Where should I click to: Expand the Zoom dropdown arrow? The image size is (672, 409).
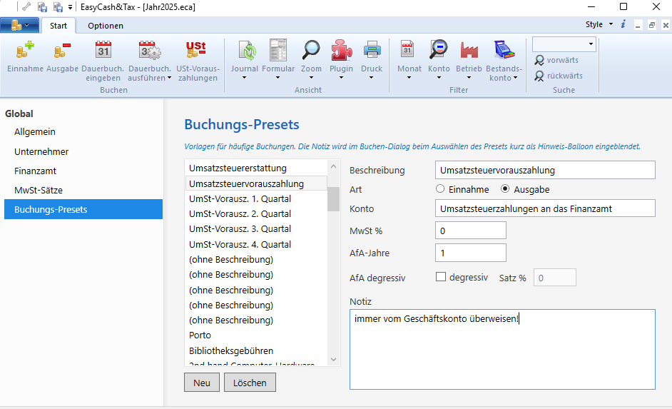[x=311, y=78]
